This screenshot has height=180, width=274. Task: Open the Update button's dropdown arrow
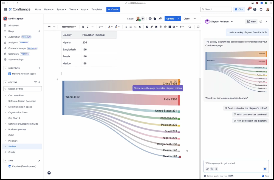pos(179,19)
